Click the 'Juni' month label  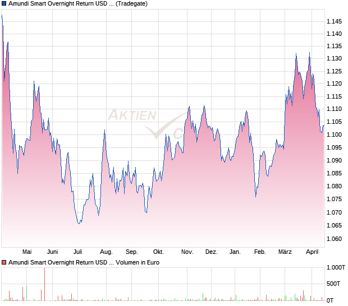pyautogui.click(x=52, y=252)
